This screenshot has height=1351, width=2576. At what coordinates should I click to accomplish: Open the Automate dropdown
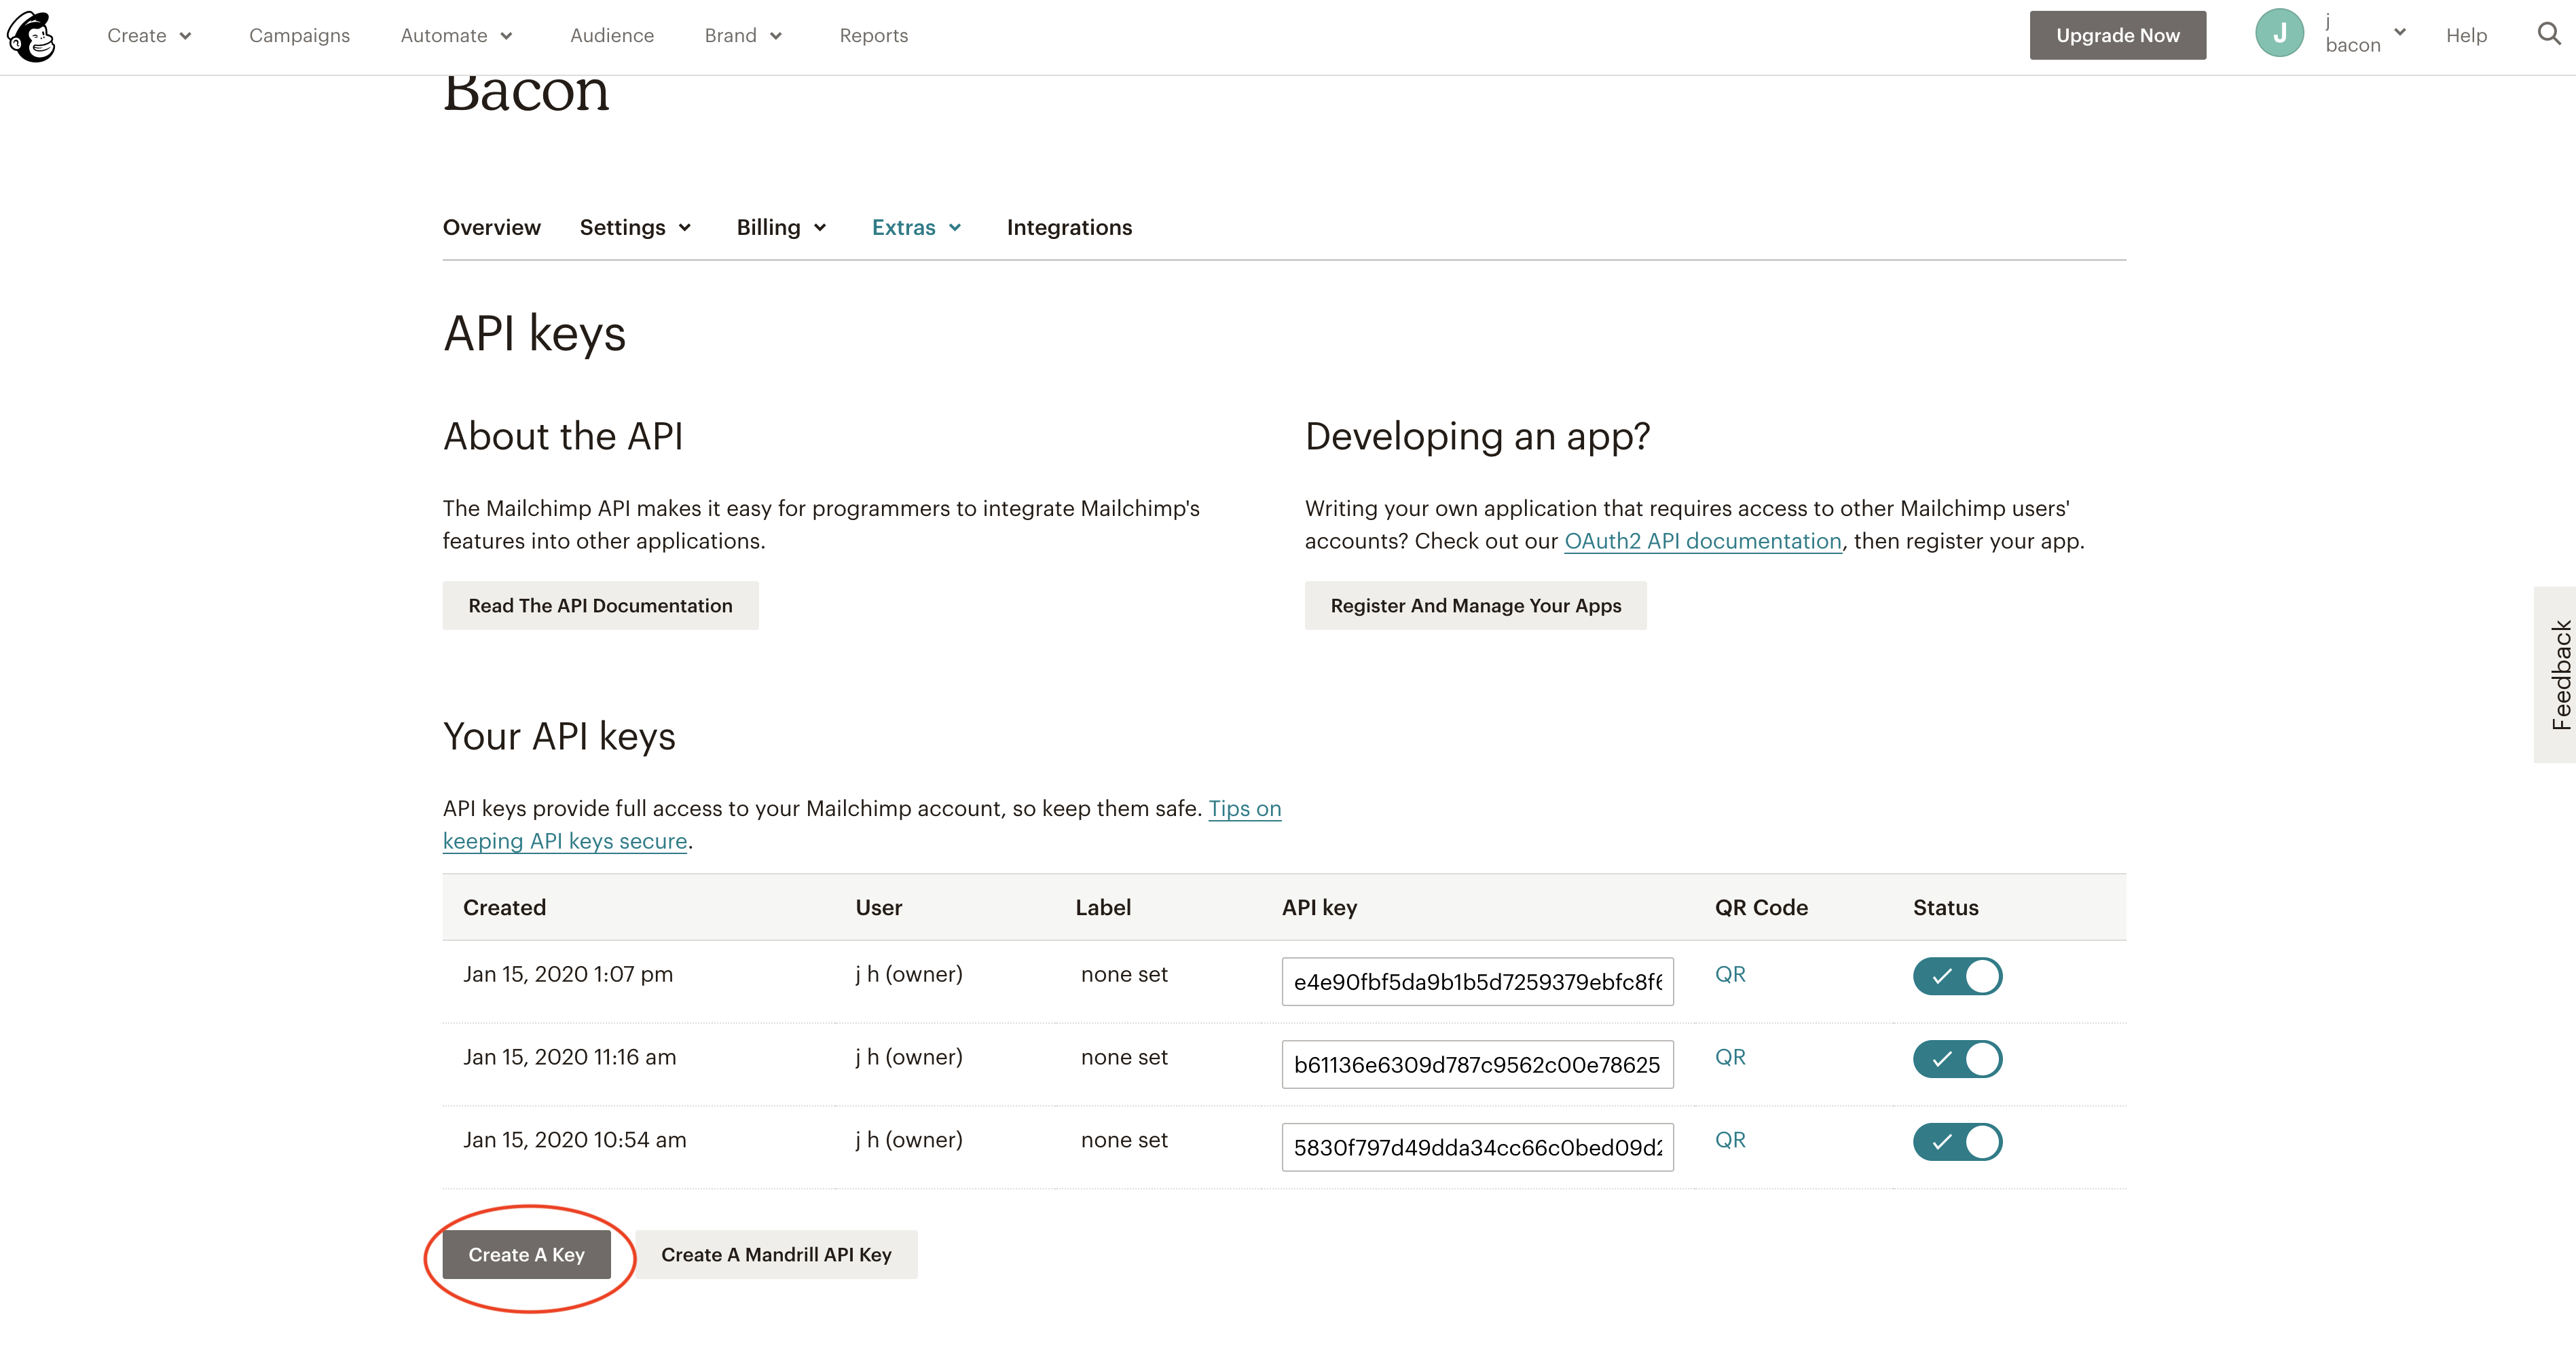456,36
